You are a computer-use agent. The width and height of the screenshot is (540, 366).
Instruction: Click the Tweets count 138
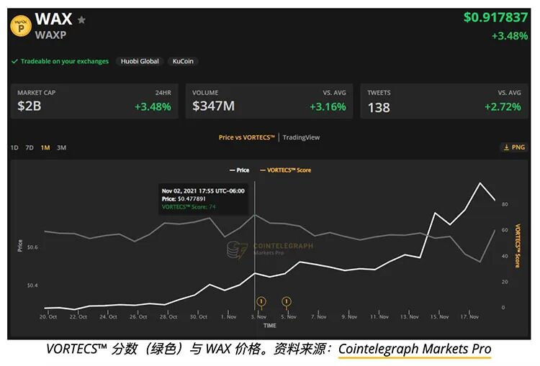[x=379, y=108]
